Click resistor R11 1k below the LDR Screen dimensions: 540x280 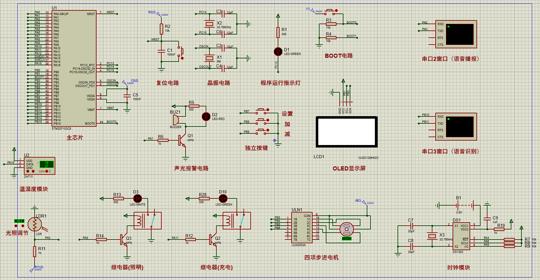[35, 251]
